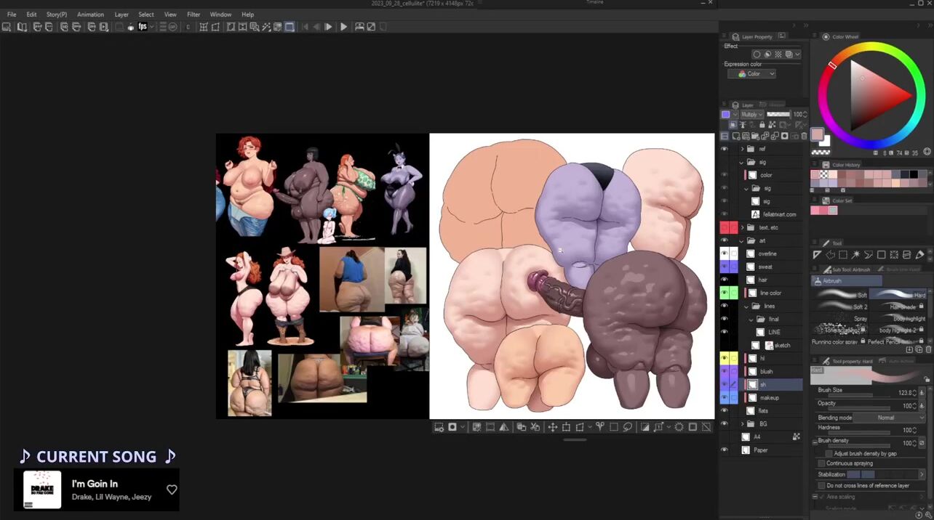Open the Expression color dropdown
Screen dimensions: 934x520
coord(751,74)
